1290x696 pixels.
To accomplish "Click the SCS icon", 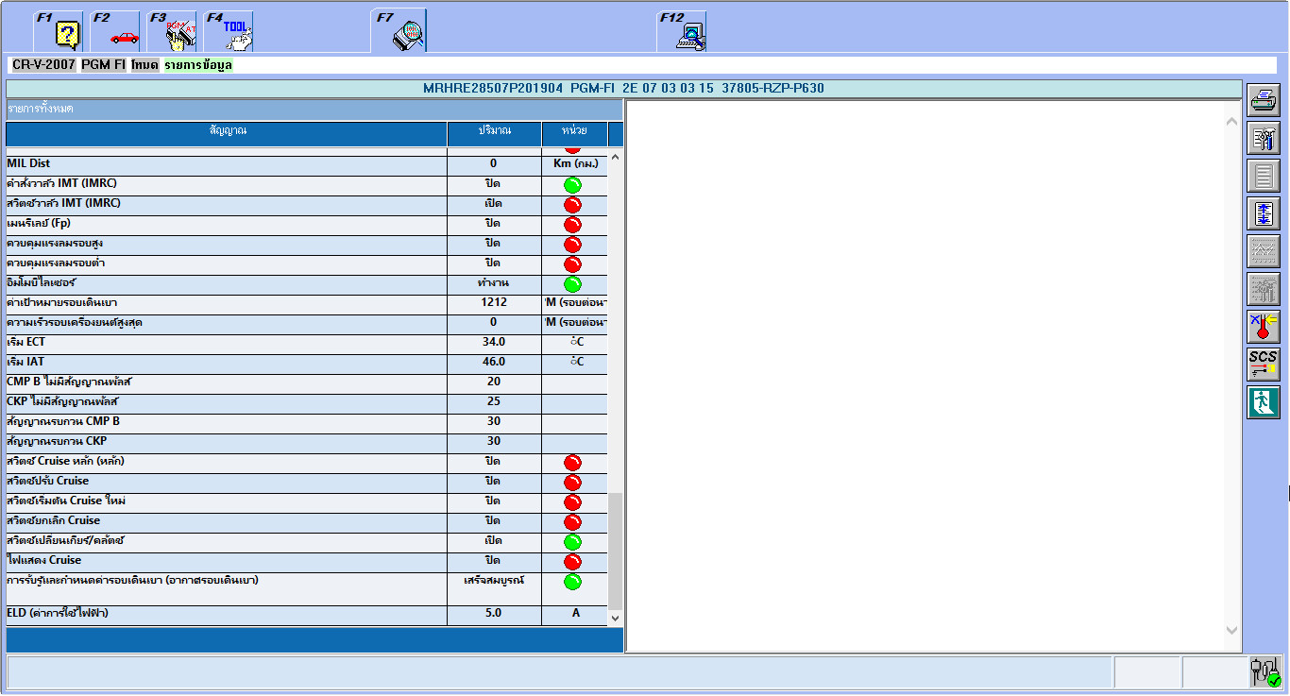I will click(1263, 365).
